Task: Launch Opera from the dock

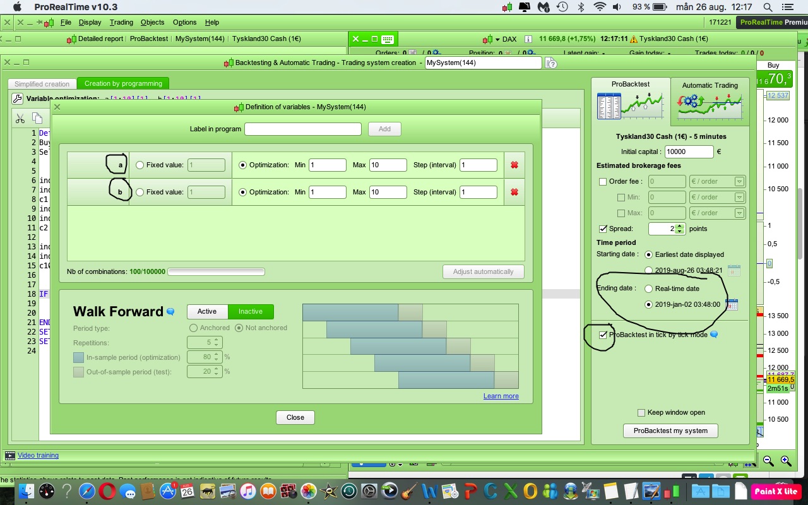Action: (107, 491)
